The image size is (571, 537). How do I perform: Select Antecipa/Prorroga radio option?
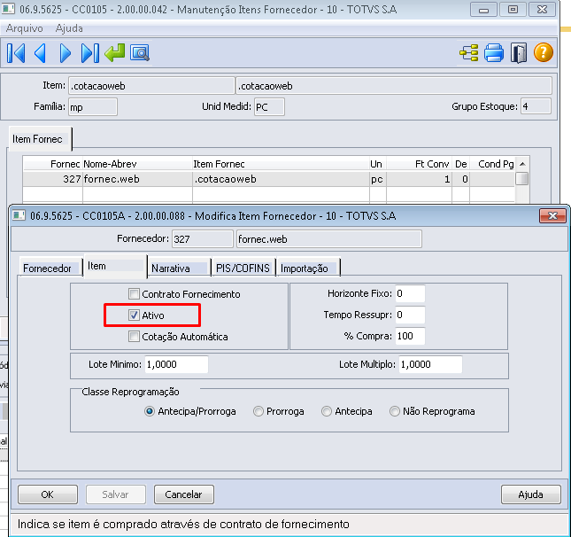[x=150, y=411]
